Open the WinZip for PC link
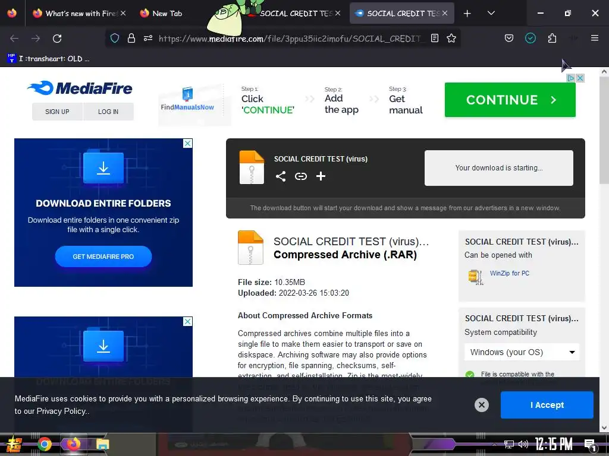Viewport: 609px width, 456px height. click(509, 273)
